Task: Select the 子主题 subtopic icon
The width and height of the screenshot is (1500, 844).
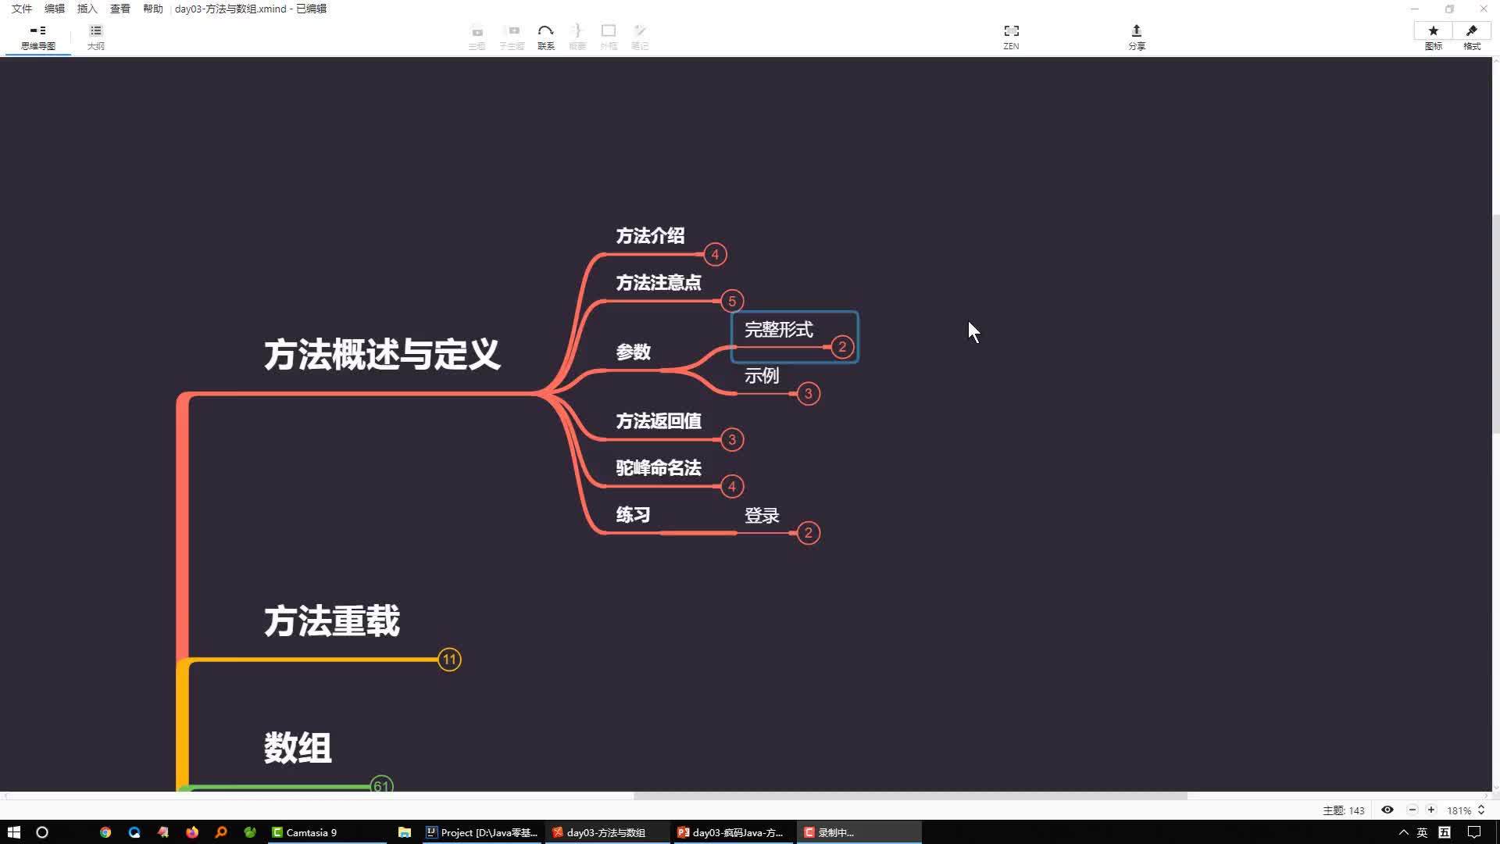Action: click(x=512, y=36)
